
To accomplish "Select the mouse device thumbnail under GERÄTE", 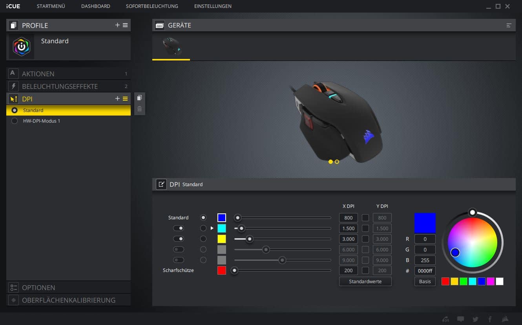I will (171, 47).
